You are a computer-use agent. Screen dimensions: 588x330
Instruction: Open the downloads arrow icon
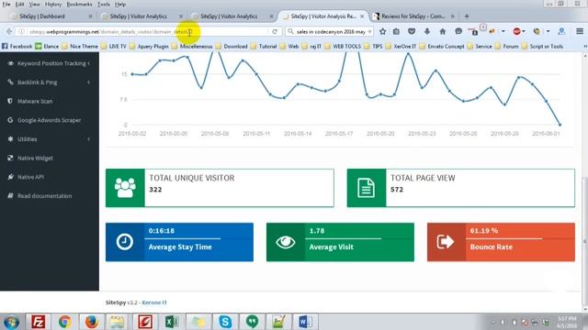click(427, 31)
